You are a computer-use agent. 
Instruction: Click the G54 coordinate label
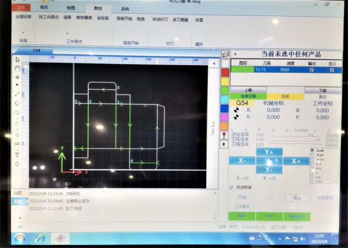(242, 103)
